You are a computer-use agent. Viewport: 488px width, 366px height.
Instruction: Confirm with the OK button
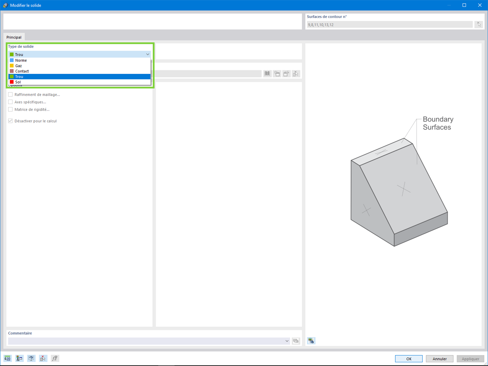pos(409,359)
